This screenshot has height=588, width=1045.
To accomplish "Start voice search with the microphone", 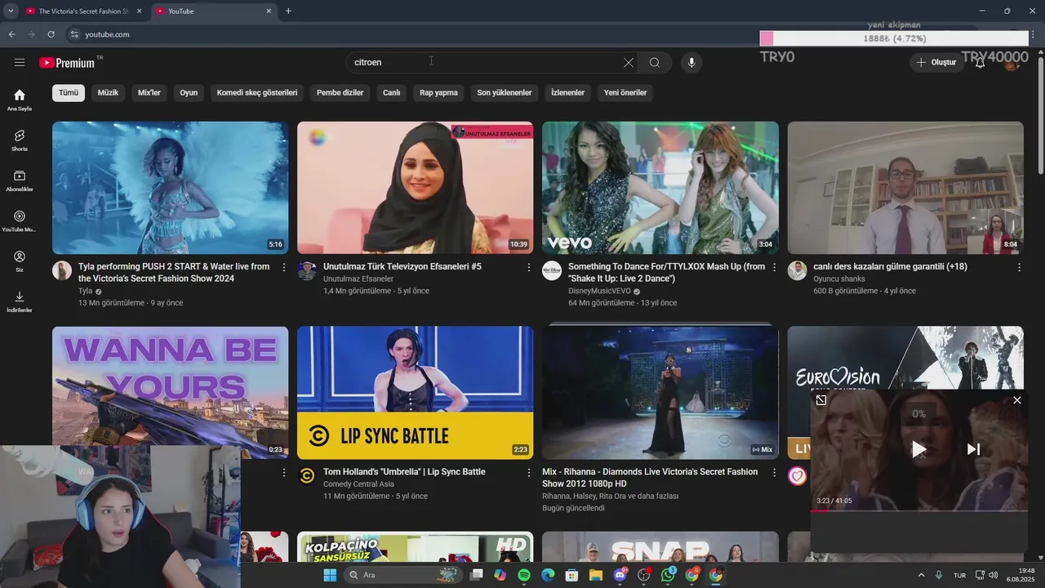I will tap(691, 62).
